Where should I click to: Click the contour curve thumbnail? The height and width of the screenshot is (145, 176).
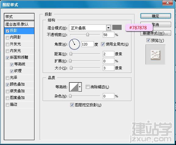[x=74, y=87]
